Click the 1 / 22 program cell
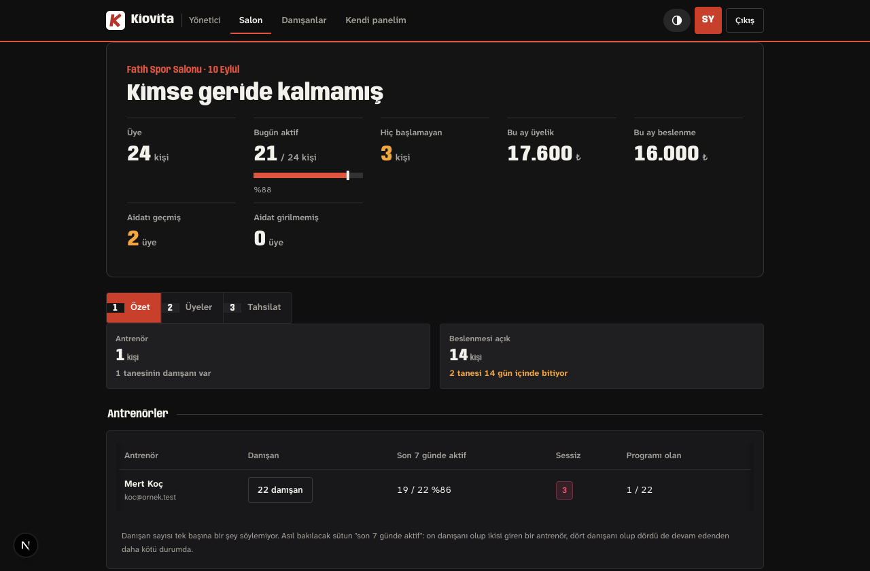Viewport: 870px width, 571px height. 640,490
